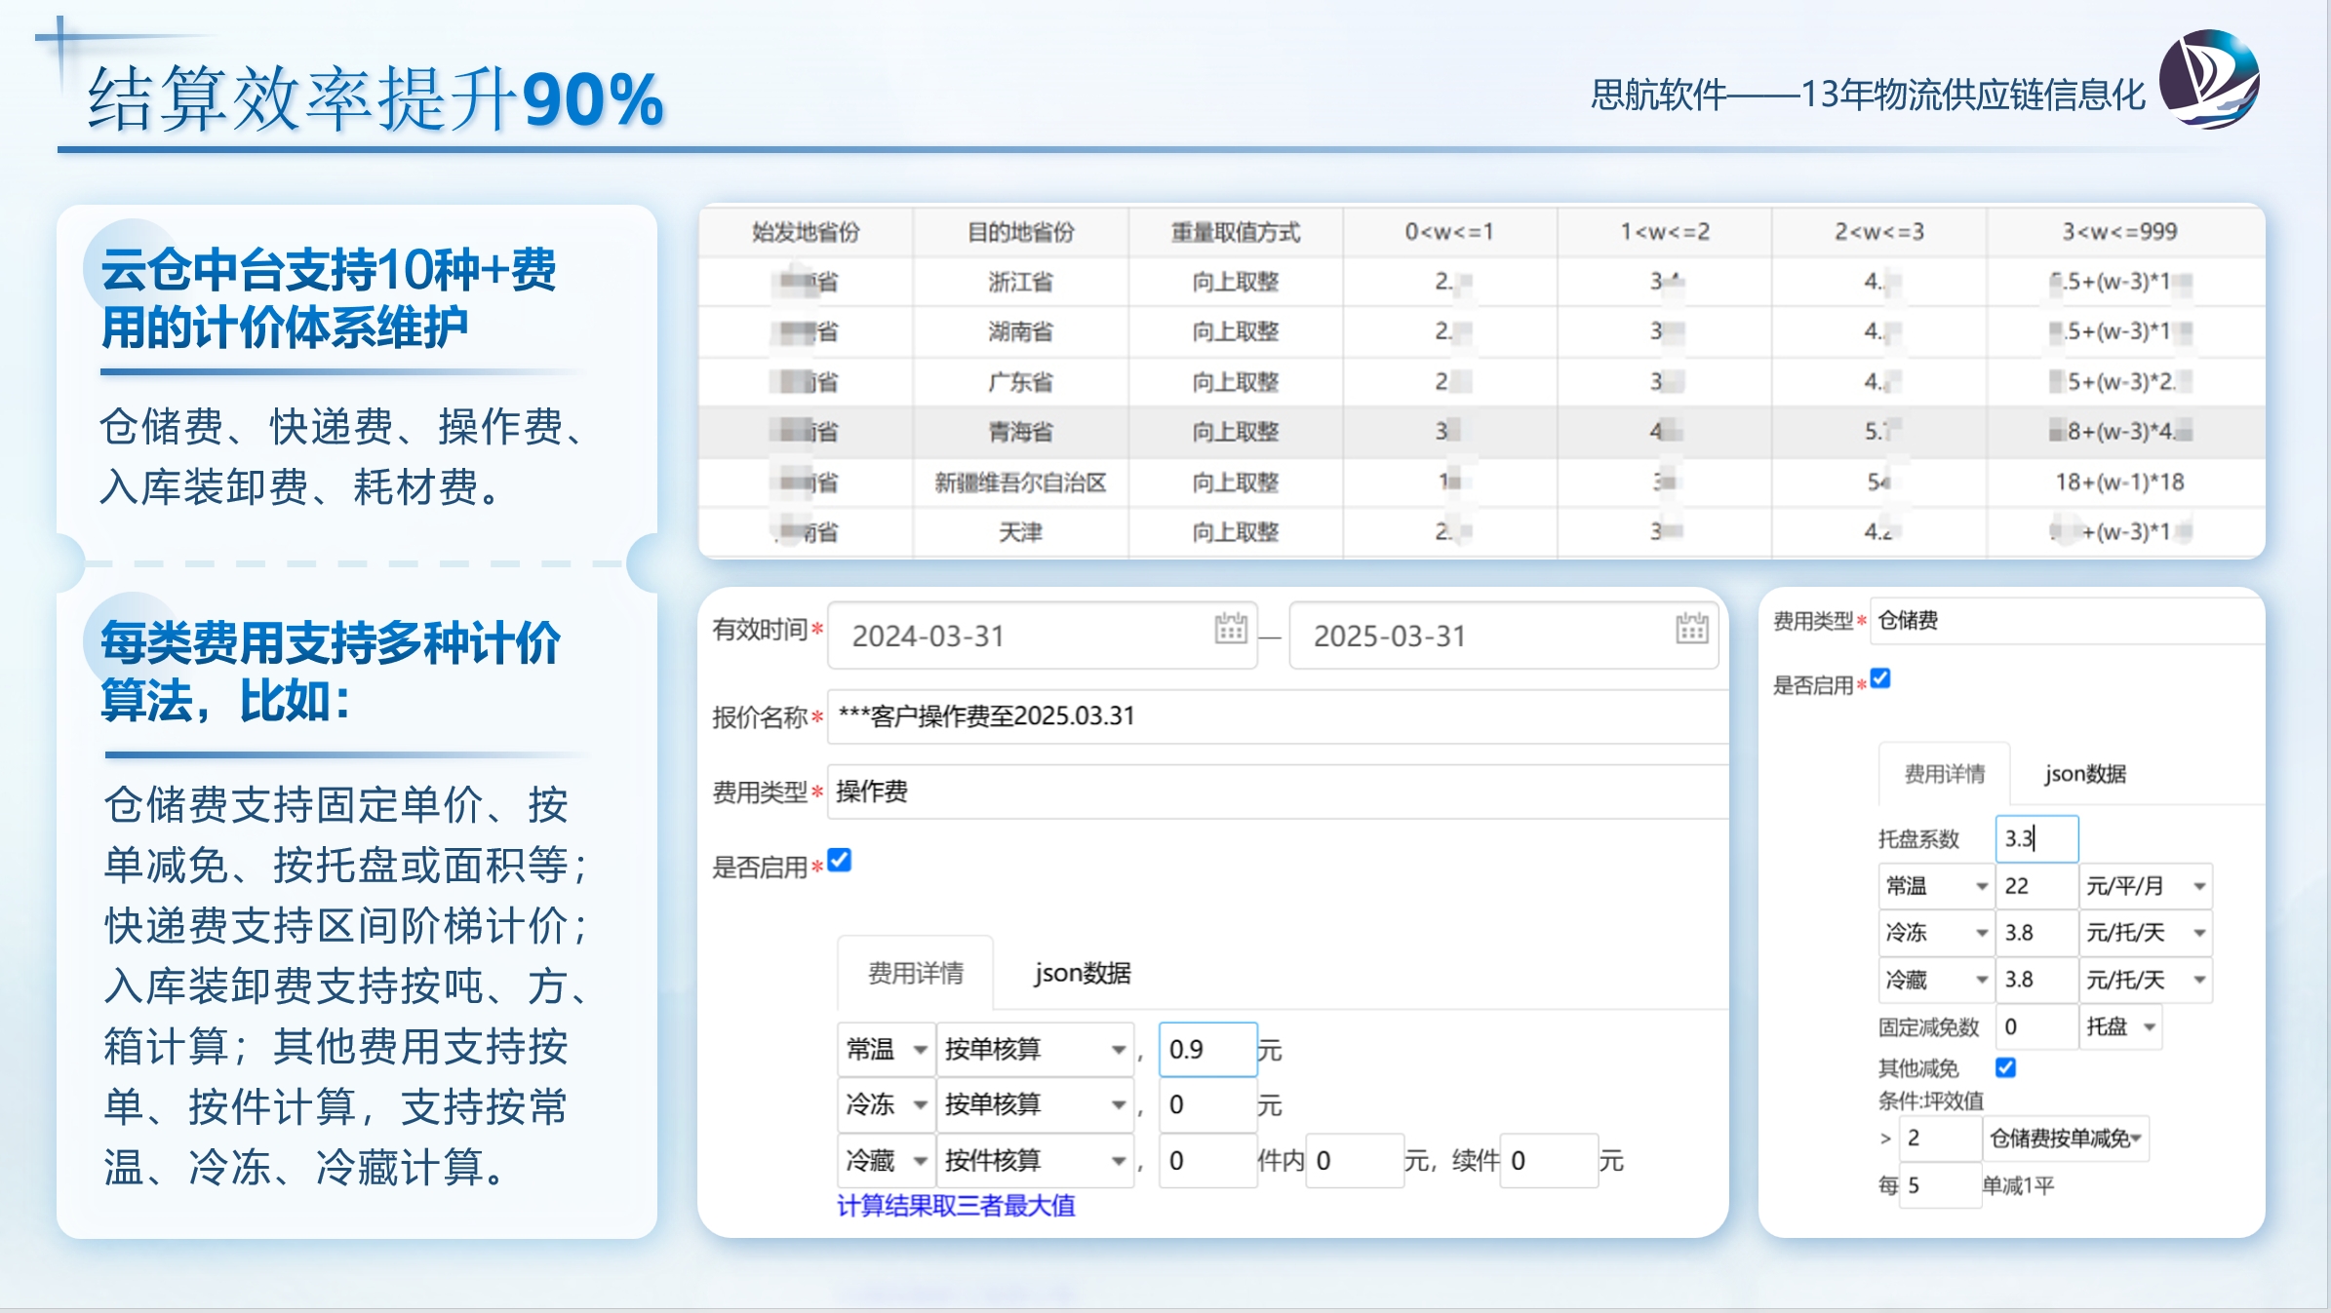Screen dimensions: 2331x1313
Task: Open the 冷藏 按件核算 method dropdown
Action: [1034, 1160]
